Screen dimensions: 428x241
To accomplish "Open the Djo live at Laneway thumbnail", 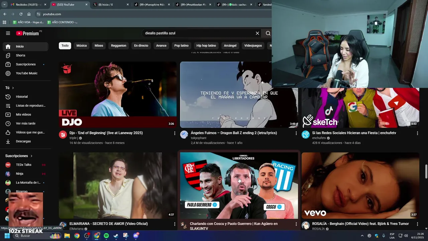I will click(118, 95).
